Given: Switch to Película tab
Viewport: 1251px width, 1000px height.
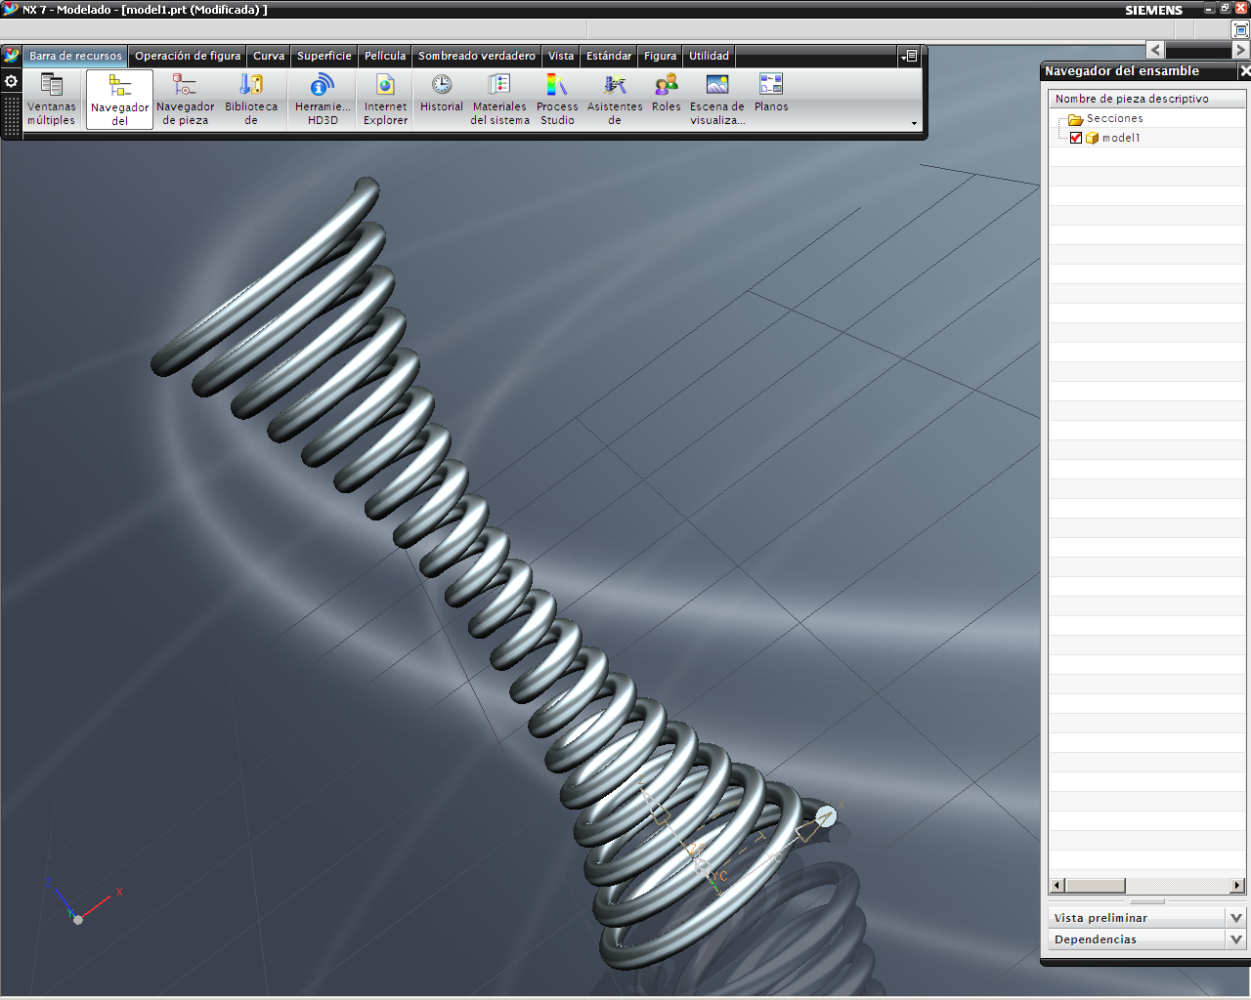Looking at the screenshot, I should click(x=385, y=56).
